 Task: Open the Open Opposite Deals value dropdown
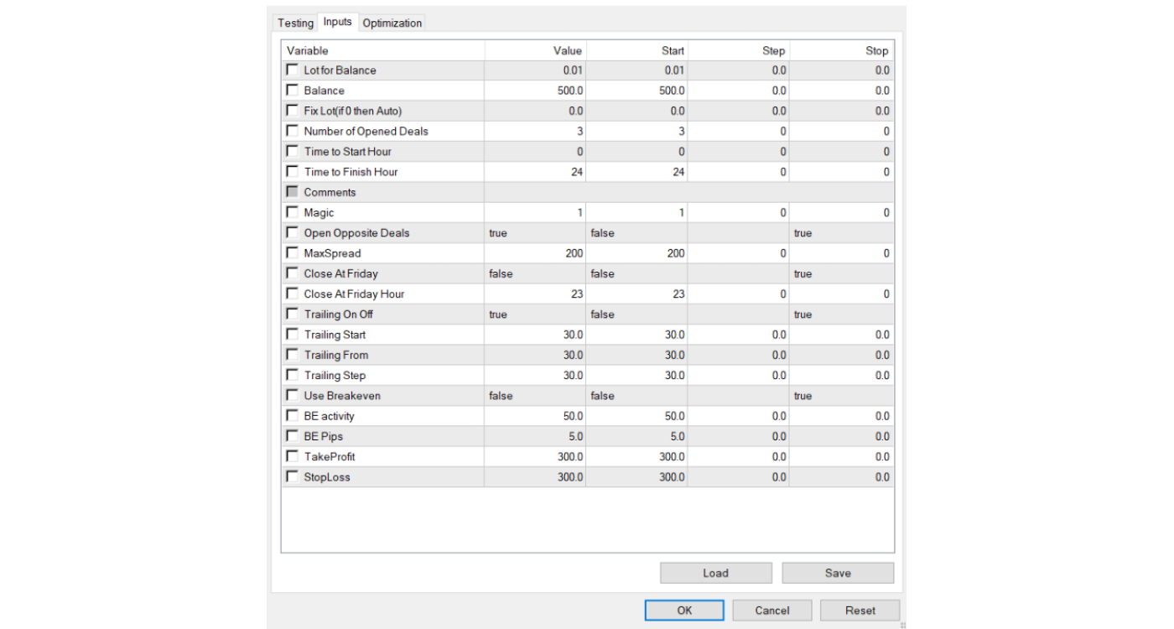tap(534, 233)
